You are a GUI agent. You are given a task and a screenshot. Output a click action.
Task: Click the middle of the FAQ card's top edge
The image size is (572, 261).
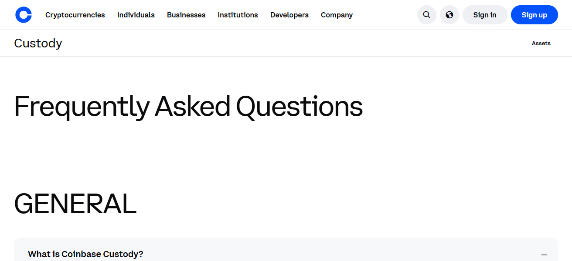(x=286, y=238)
